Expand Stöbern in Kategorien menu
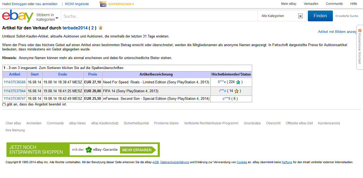This screenshot has width=363, height=178. pos(47,17)
